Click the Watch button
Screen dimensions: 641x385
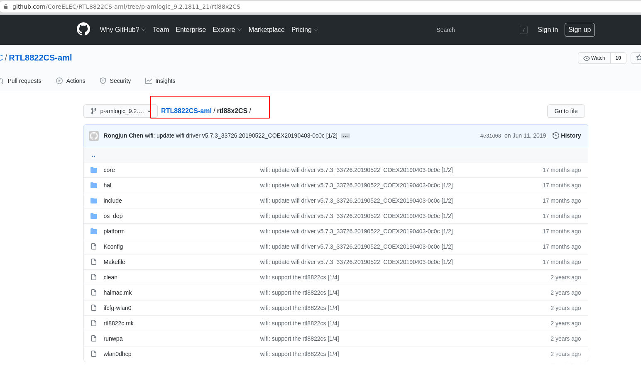[594, 58]
